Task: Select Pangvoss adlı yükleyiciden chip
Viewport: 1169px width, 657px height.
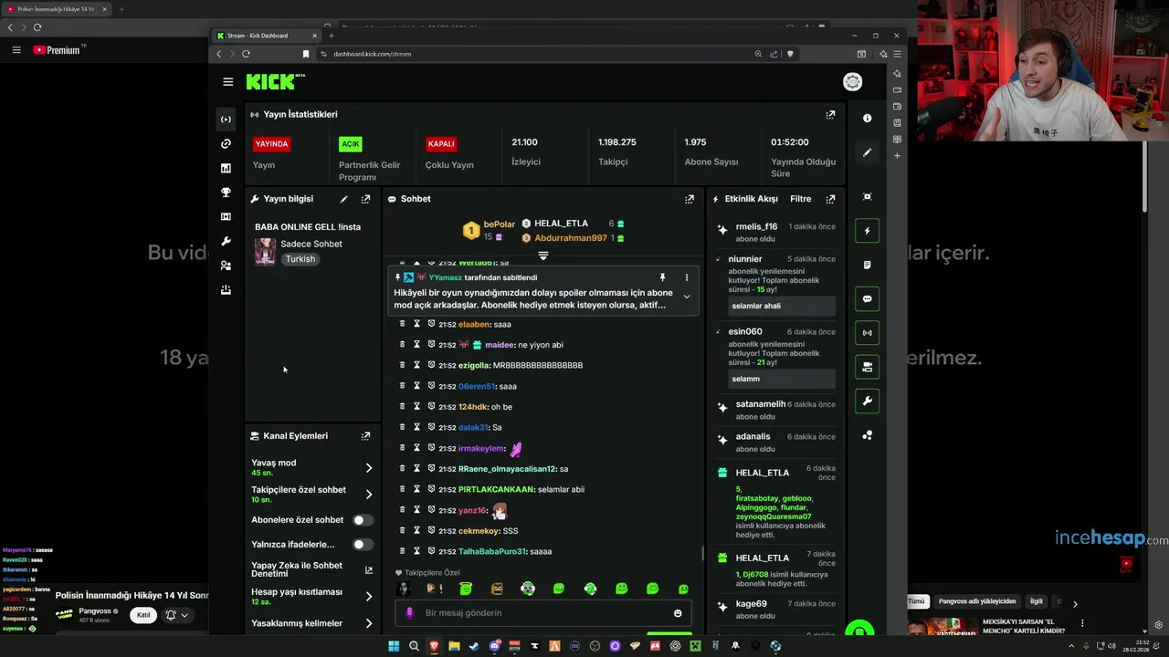Action: point(977,601)
